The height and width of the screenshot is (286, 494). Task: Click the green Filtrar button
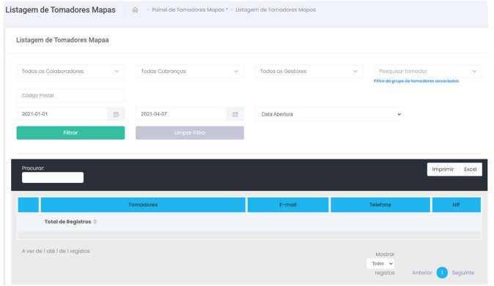point(70,133)
